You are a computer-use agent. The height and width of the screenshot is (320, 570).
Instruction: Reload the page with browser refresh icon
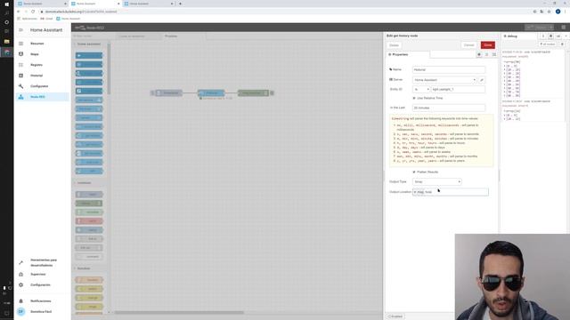click(33, 12)
